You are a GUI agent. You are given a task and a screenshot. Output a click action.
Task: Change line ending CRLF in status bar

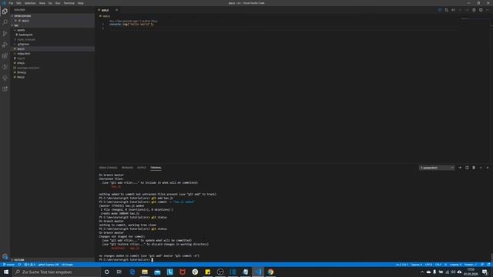pos(438,265)
